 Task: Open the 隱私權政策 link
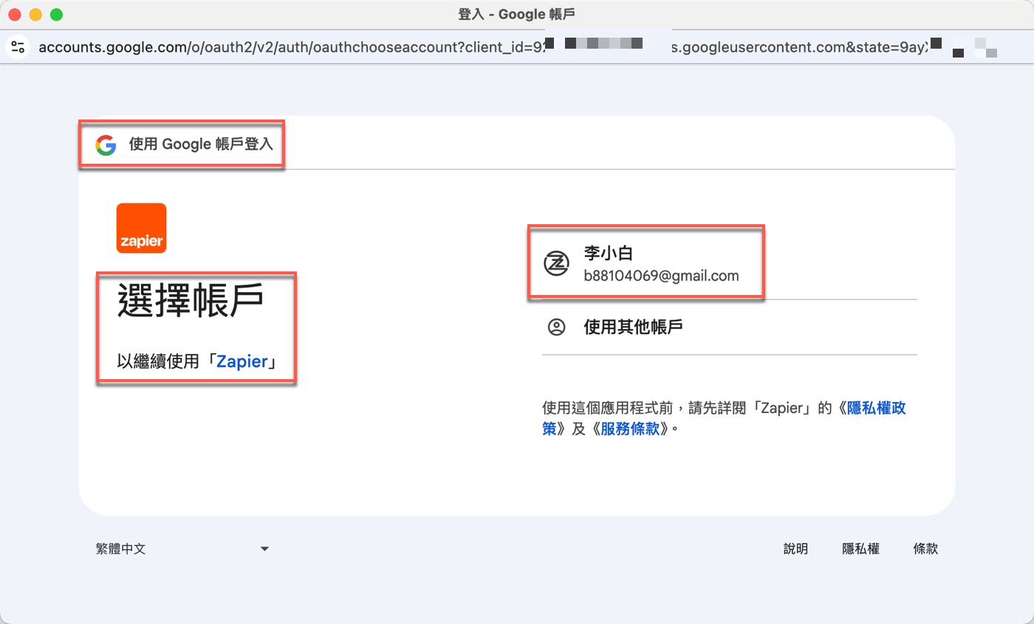pyautogui.click(x=724, y=417)
